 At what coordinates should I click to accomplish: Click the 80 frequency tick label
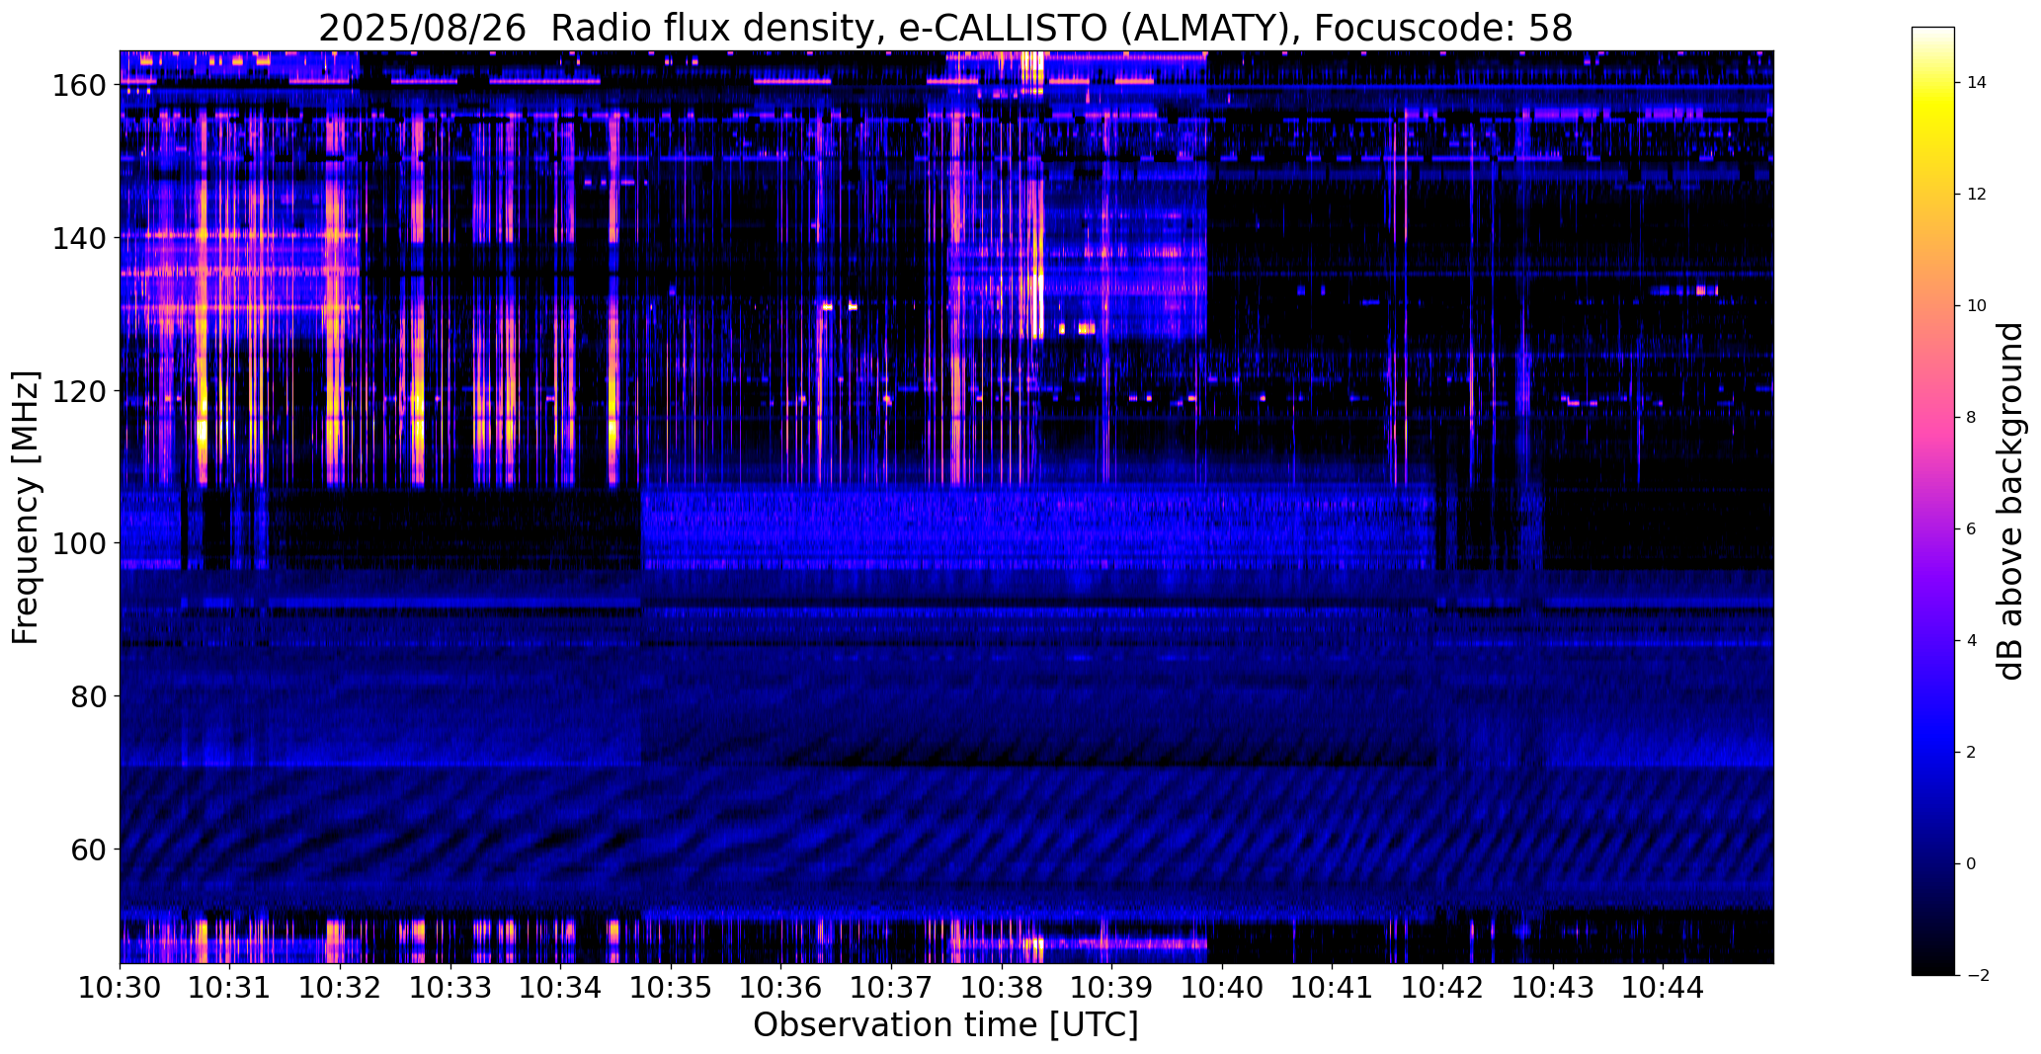pyautogui.click(x=90, y=696)
